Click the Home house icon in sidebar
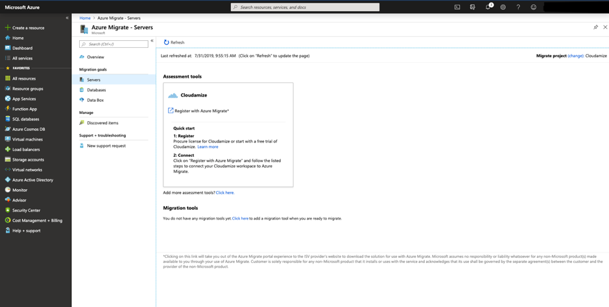This screenshot has height=307, width=609. [7, 38]
